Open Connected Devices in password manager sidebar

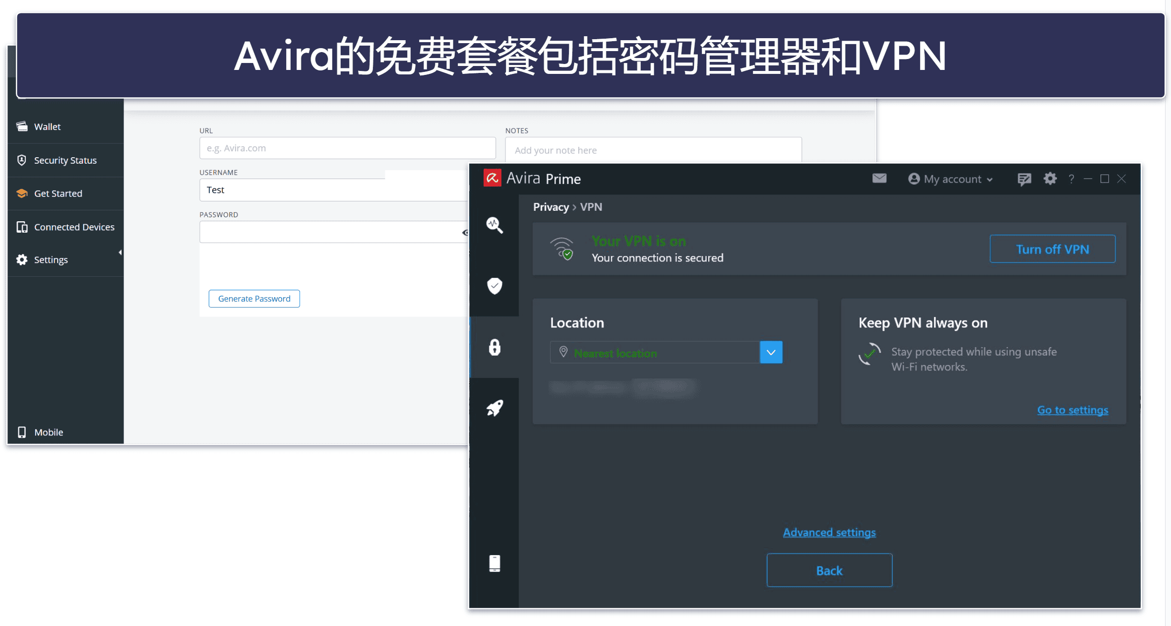[65, 227]
